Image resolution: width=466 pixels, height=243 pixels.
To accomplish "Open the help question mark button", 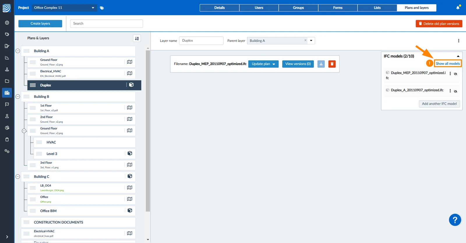I will pos(455,220).
